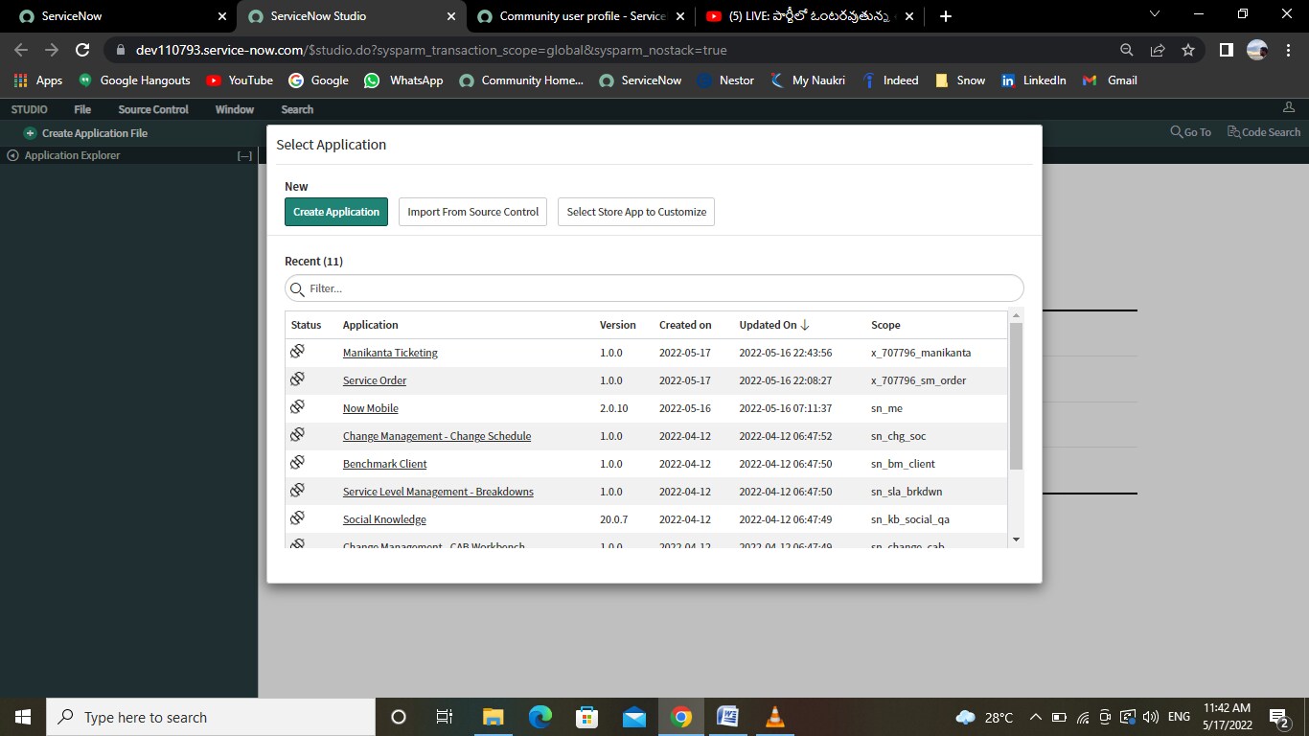Click the Studio user profile icon

point(1289,108)
